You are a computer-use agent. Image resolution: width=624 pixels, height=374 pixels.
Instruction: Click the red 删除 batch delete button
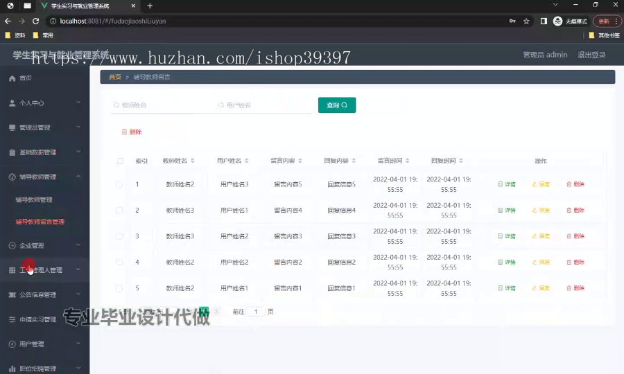132,132
